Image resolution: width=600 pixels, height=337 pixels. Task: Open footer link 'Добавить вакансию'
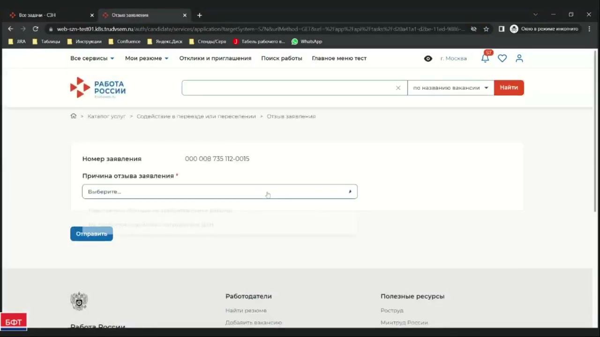(x=254, y=322)
